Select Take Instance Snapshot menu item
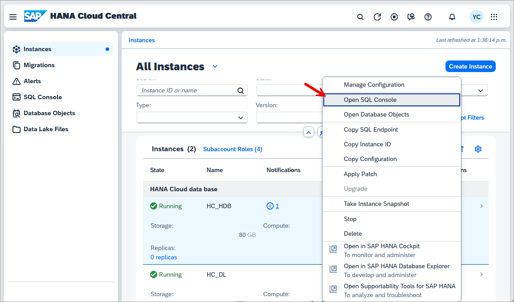This screenshot has width=514, height=302. click(392, 204)
